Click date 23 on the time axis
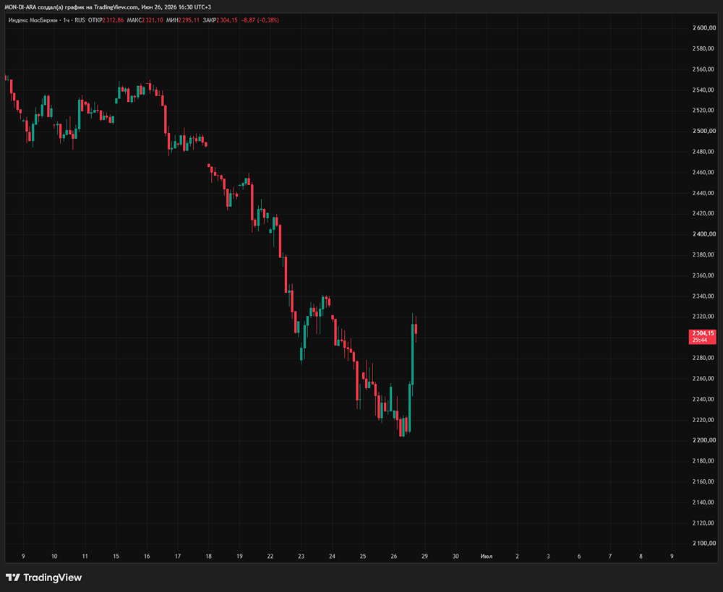Image resolution: width=723 pixels, height=592 pixels. [x=301, y=557]
